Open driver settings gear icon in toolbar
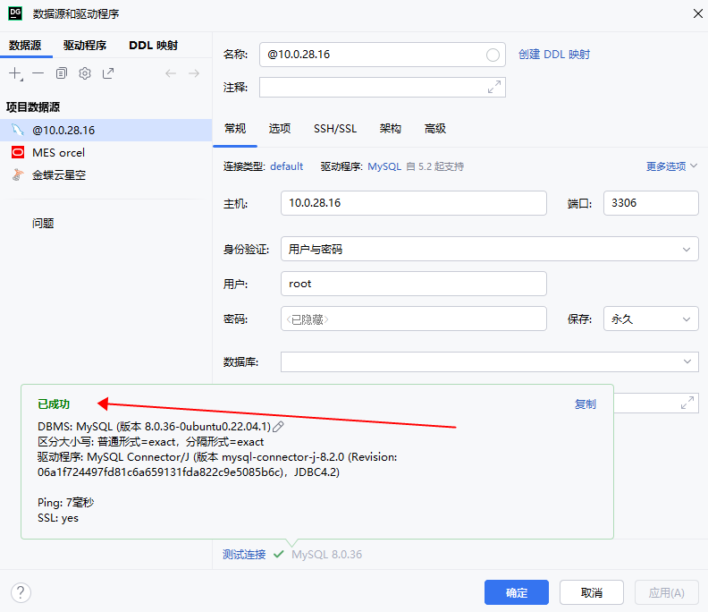 tap(85, 73)
